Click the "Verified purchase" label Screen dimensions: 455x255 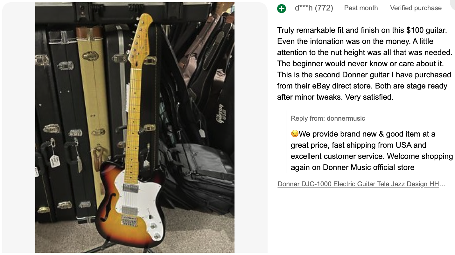pyautogui.click(x=416, y=8)
